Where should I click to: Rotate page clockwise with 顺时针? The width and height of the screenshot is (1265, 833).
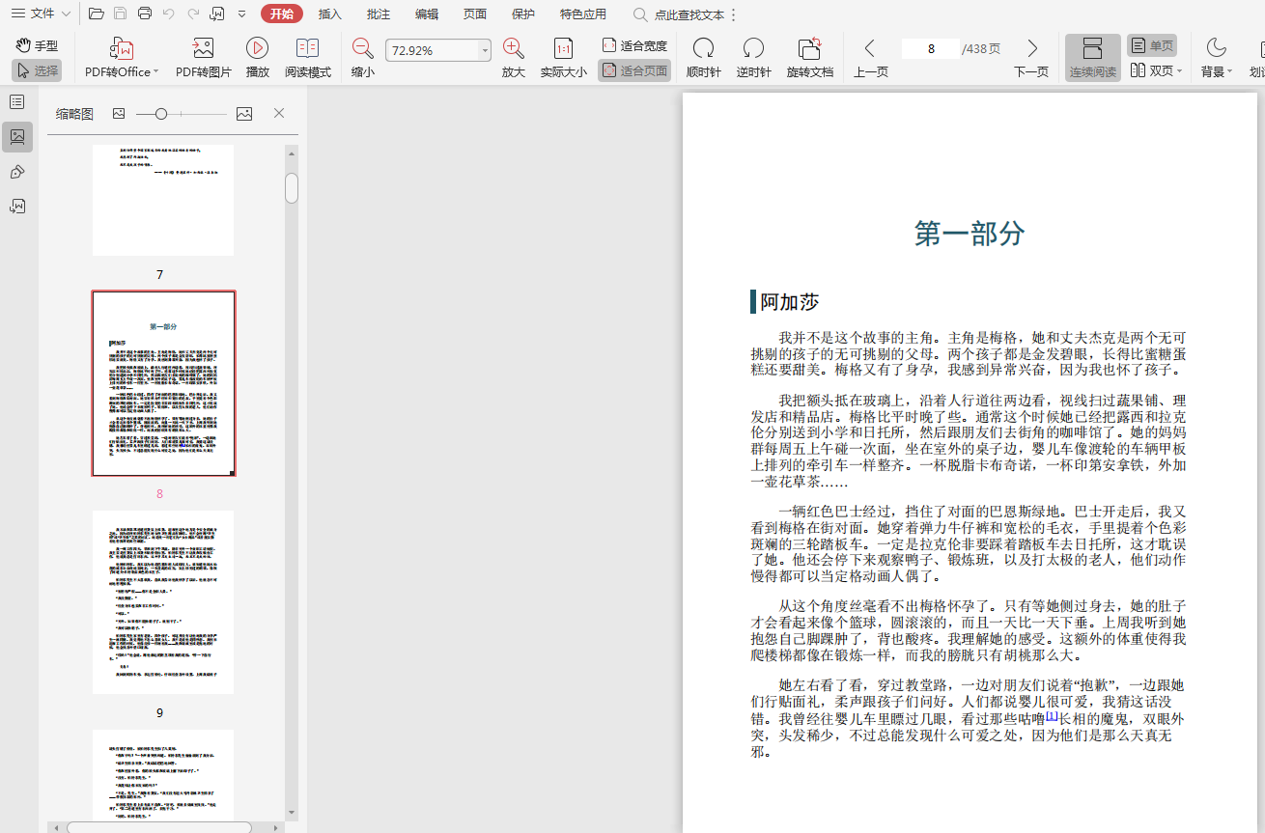703,49
